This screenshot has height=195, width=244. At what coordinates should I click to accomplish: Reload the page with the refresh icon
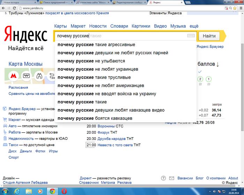(x=14, y=8)
